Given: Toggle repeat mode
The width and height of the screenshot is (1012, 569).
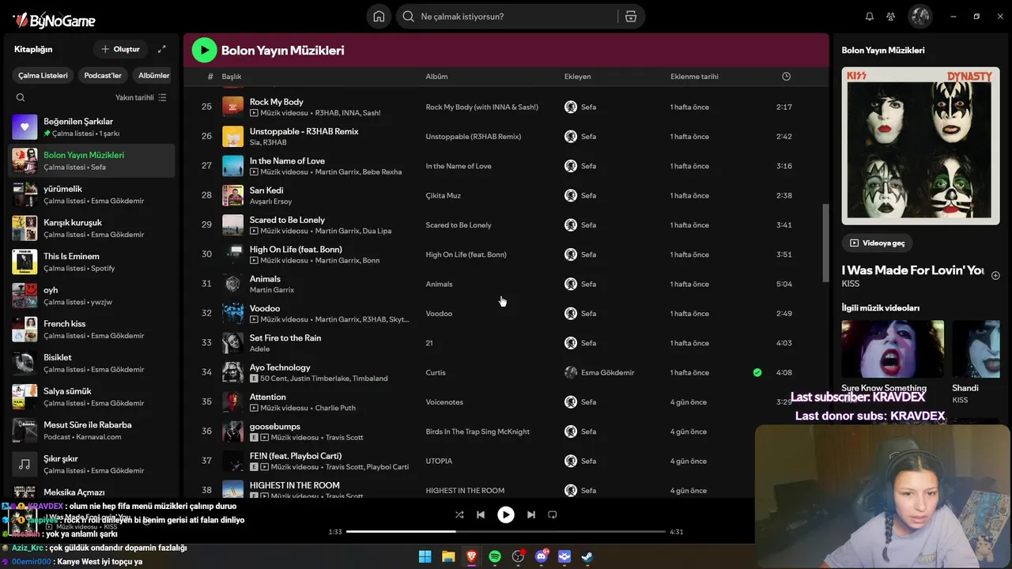Looking at the screenshot, I should pos(553,514).
